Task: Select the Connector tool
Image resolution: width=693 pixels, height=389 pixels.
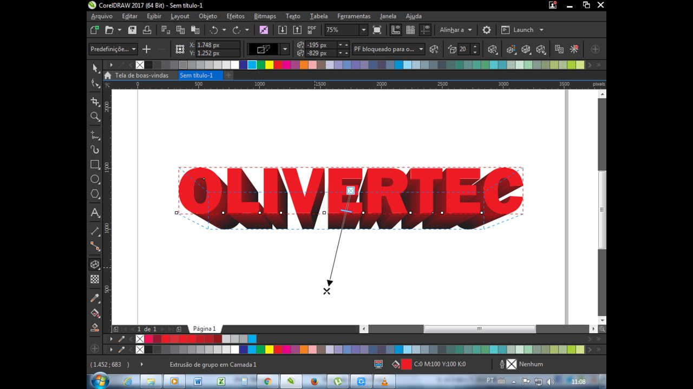Action: click(x=95, y=246)
